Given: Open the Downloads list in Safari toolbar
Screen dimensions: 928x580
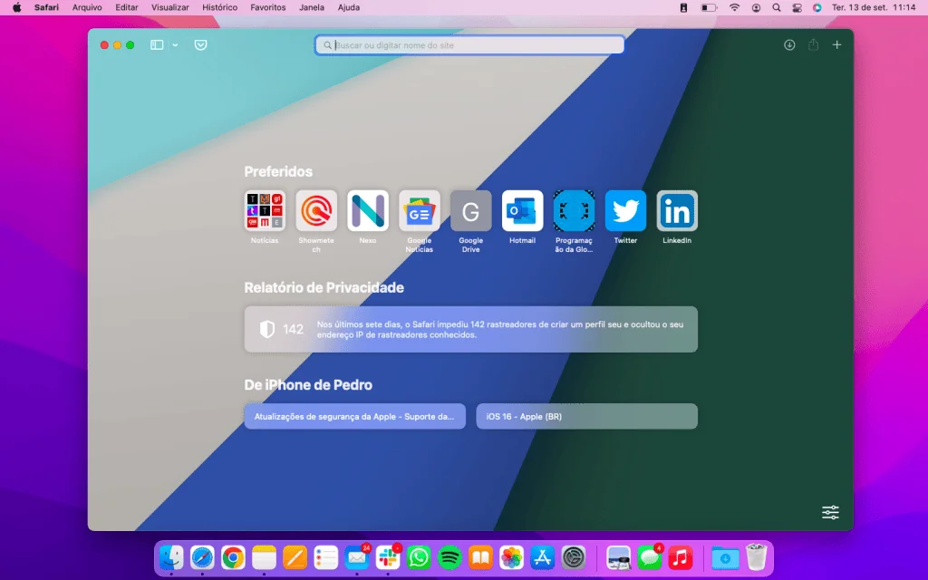Looking at the screenshot, I should [789, 44].
